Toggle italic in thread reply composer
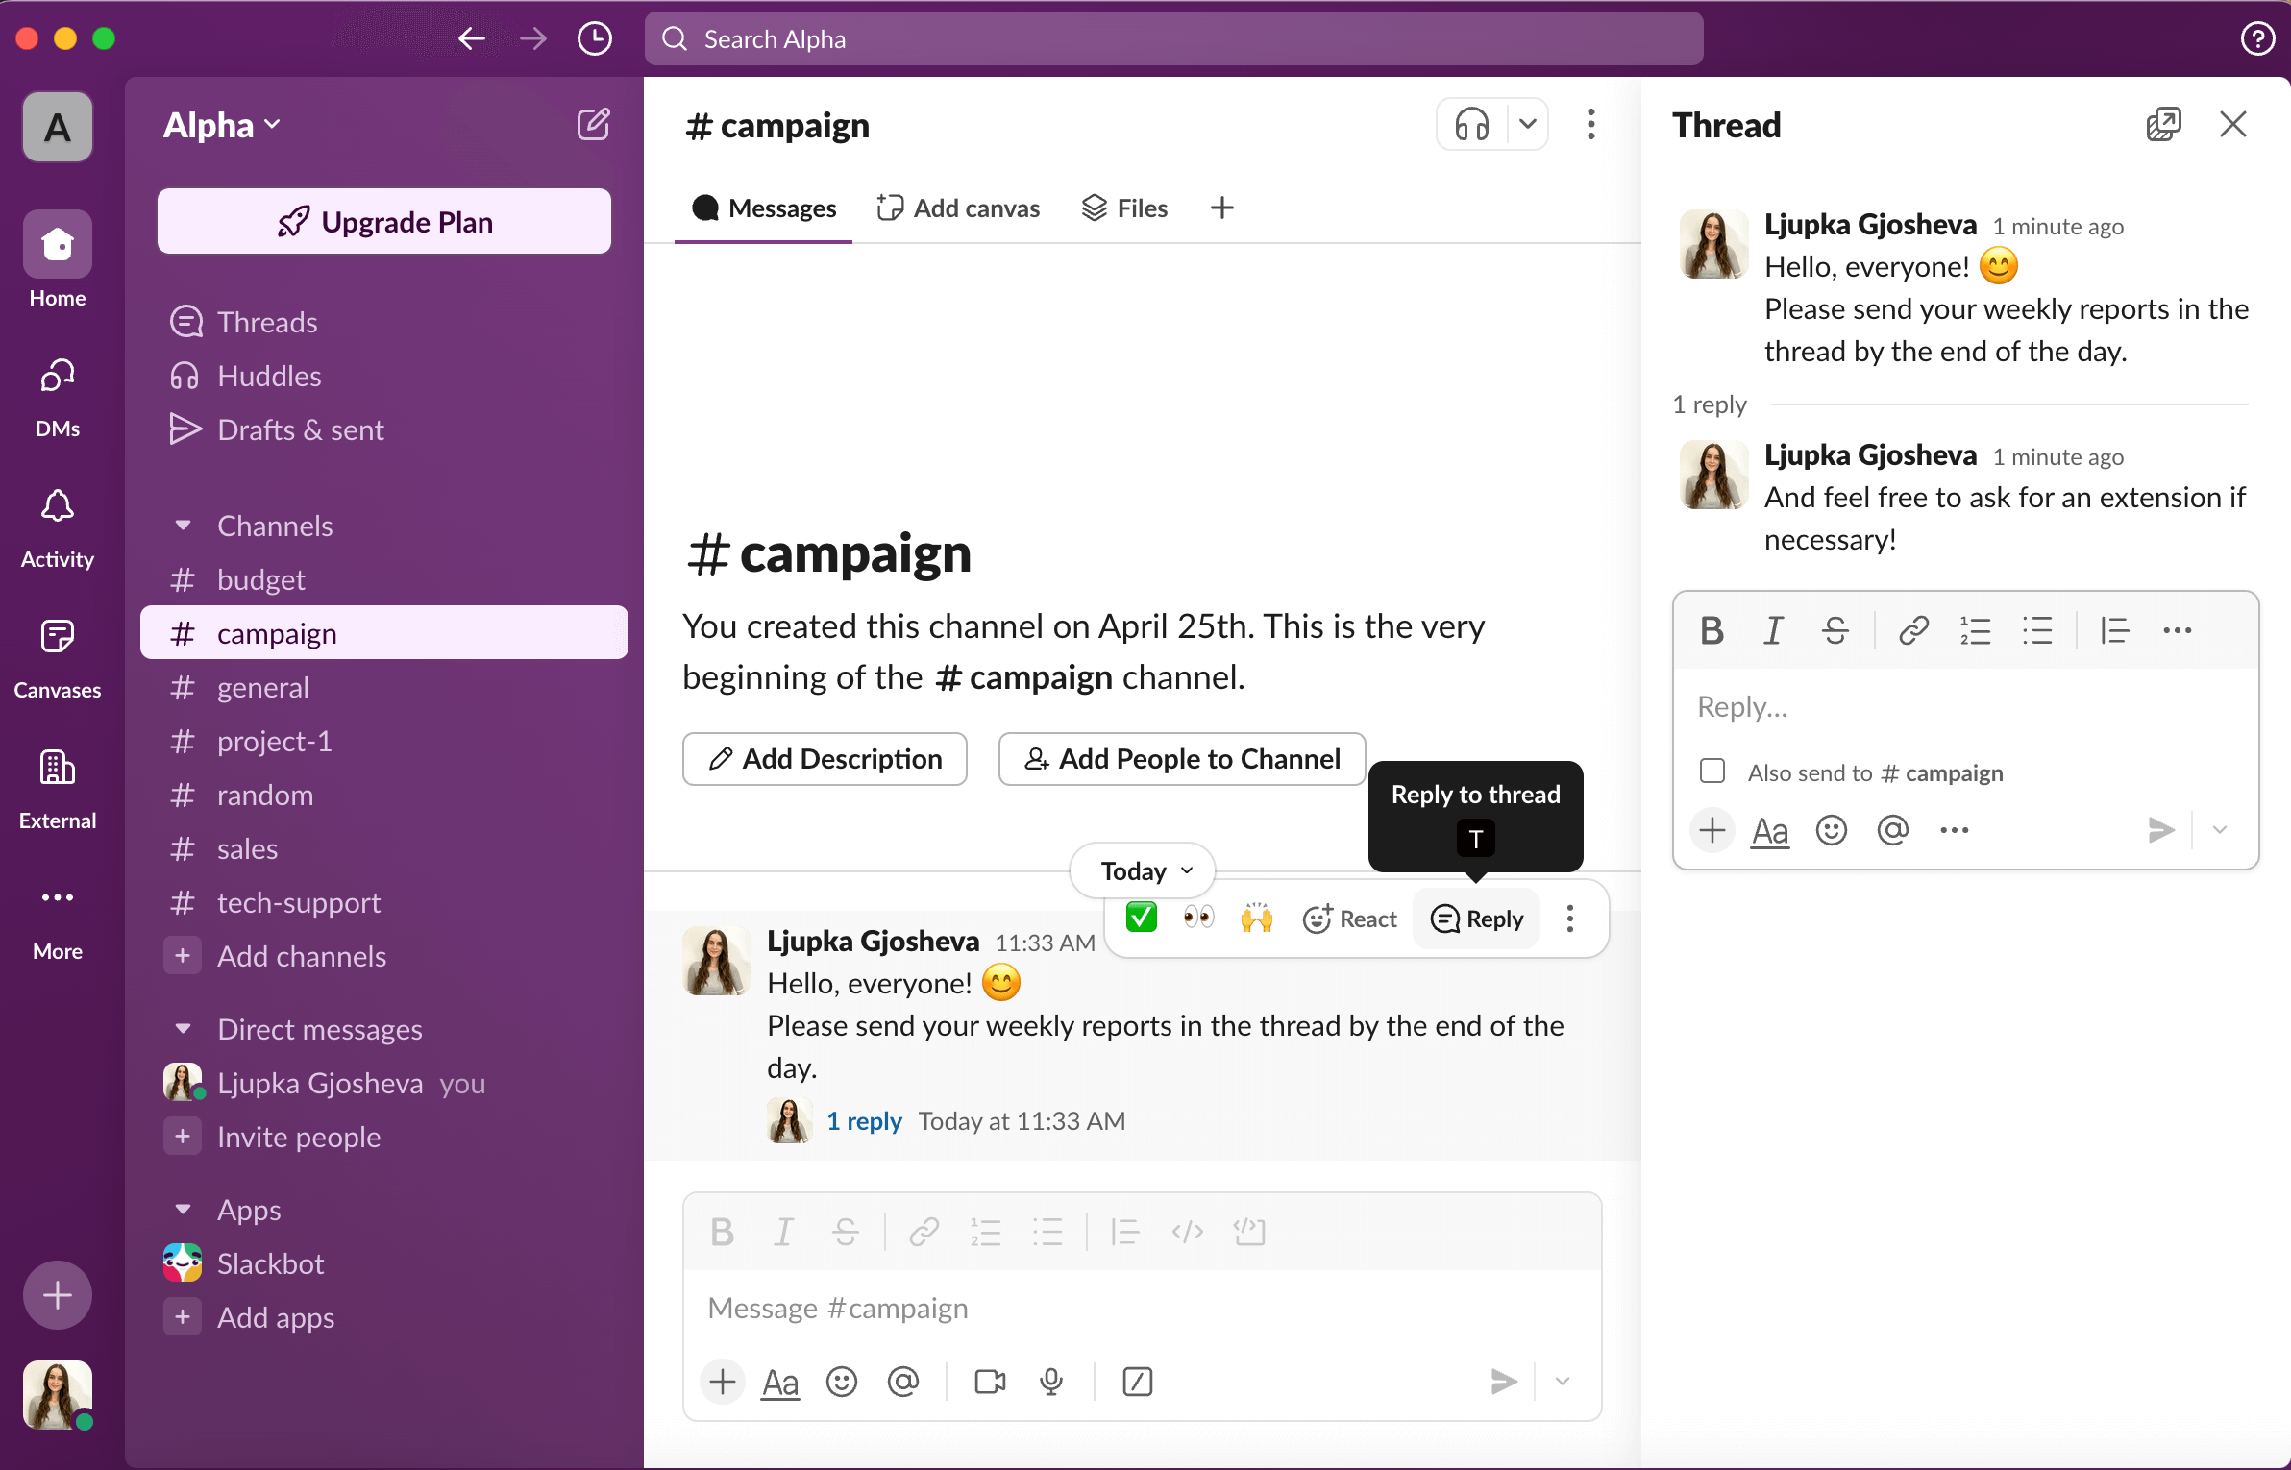This screenshot has width=2291, height=1470. pos(1773,631)
